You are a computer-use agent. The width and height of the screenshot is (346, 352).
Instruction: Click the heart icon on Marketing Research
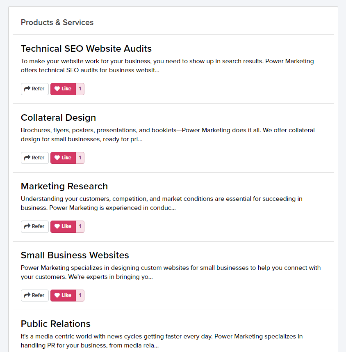pyautogui.click(x=57, y=226)
